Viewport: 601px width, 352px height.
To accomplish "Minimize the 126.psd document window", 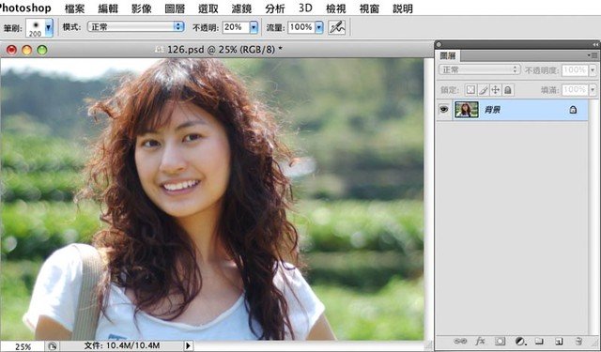I will click(27, 50).
